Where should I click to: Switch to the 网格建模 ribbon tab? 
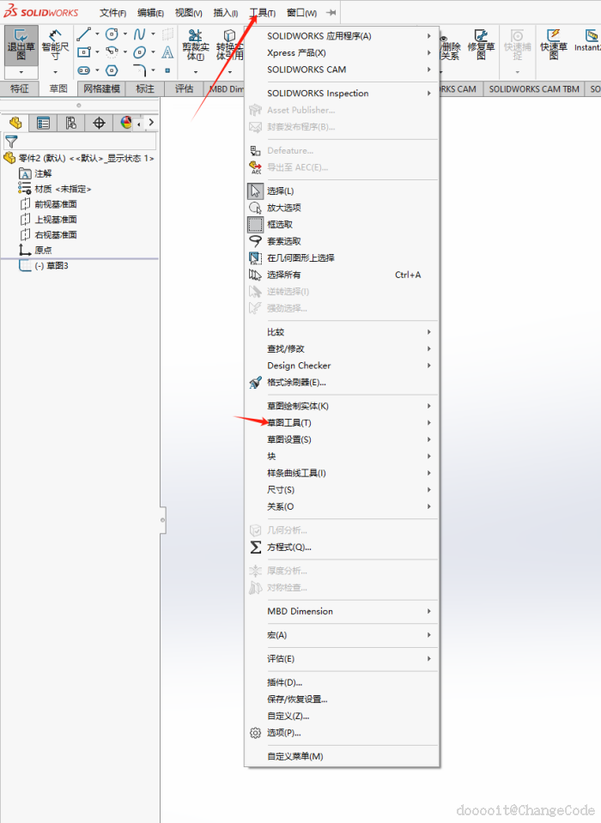pos(102,89)
